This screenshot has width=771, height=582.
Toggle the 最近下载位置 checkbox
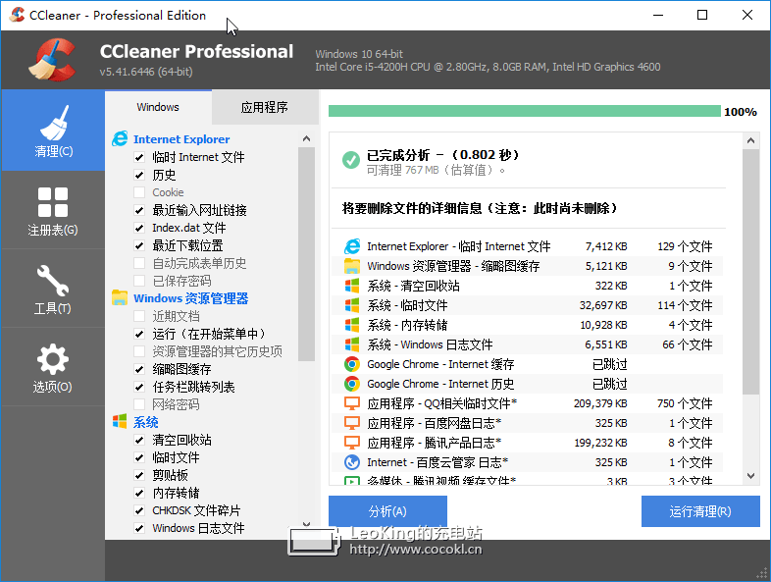click(x=139, y=245)
